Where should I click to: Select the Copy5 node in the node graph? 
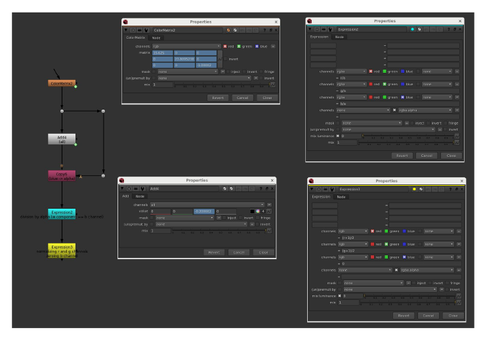coord(62,175)
